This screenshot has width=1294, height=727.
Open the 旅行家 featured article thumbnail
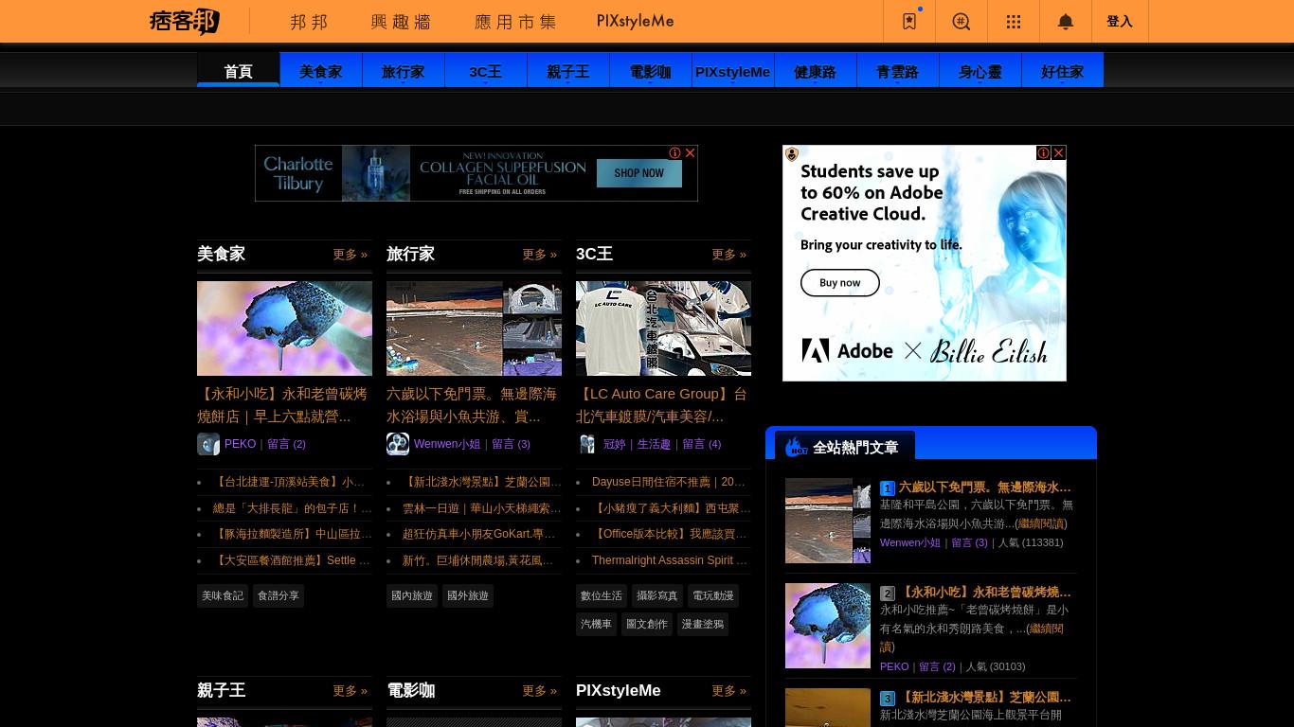point(474,328)
